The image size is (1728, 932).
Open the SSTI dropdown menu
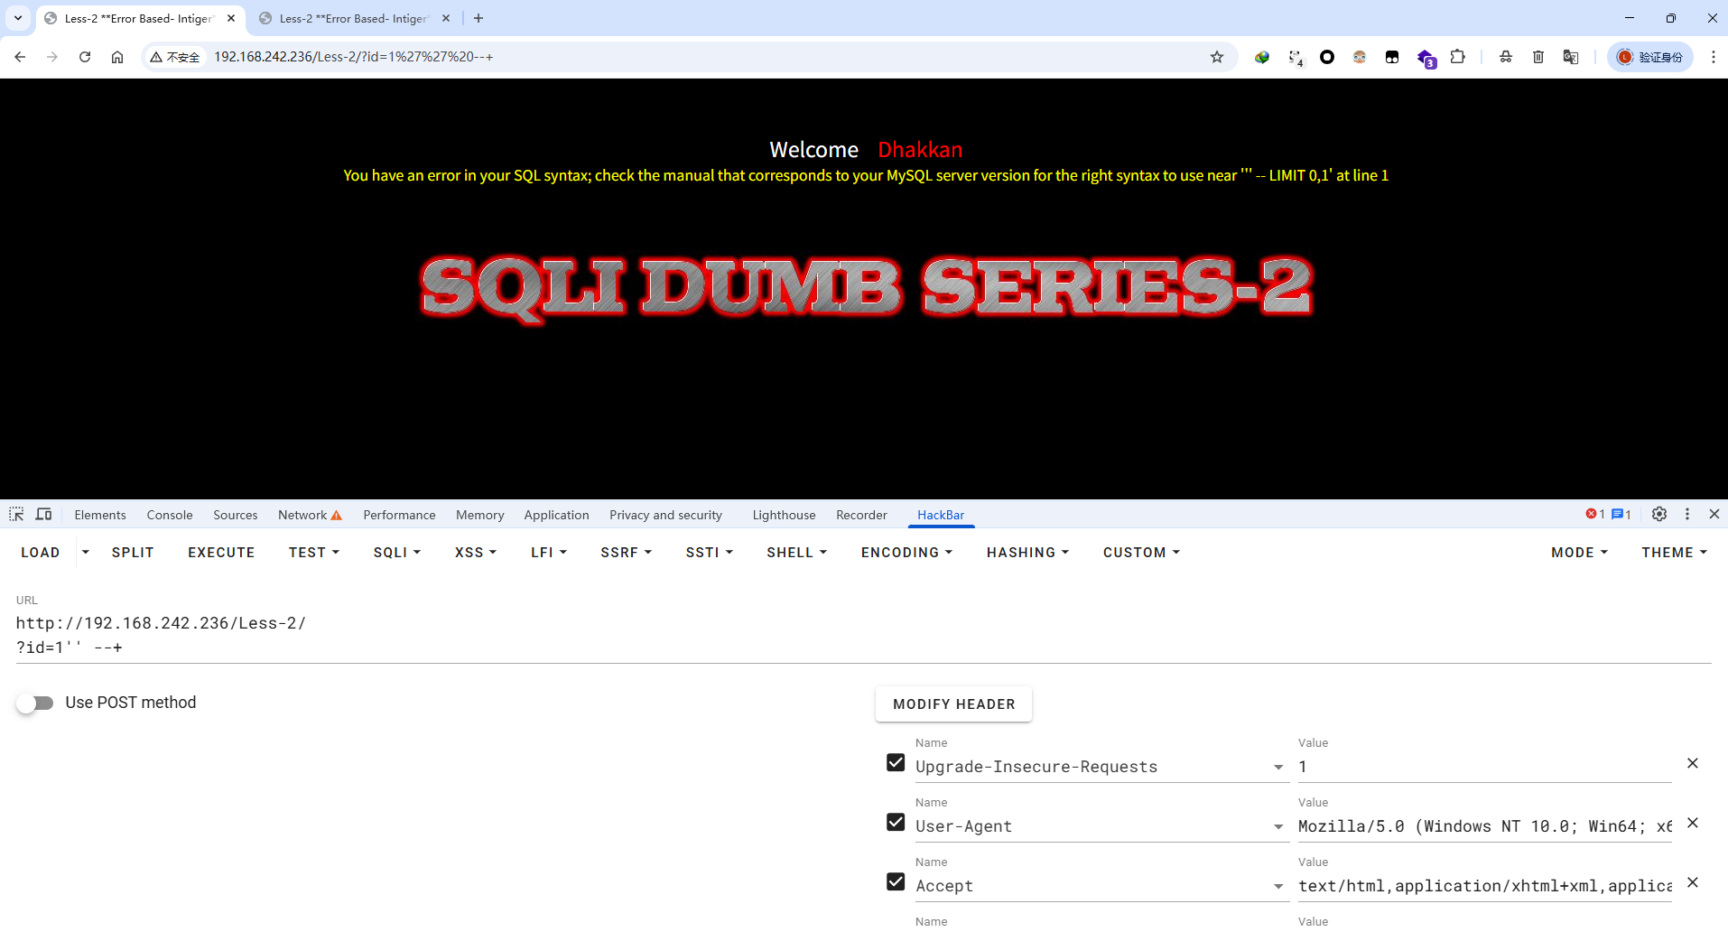click(710, 552)
